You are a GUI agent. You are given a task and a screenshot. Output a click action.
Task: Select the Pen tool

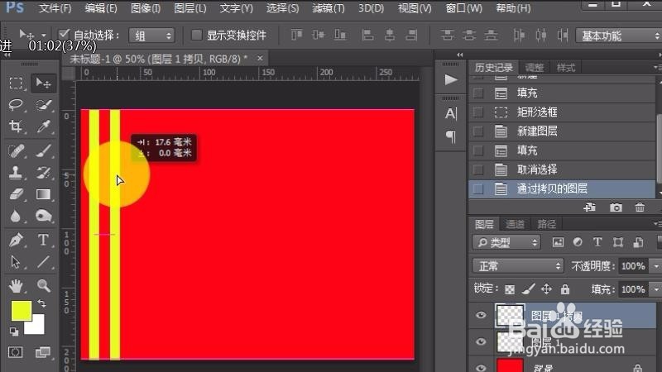click(x=16, y=240)
